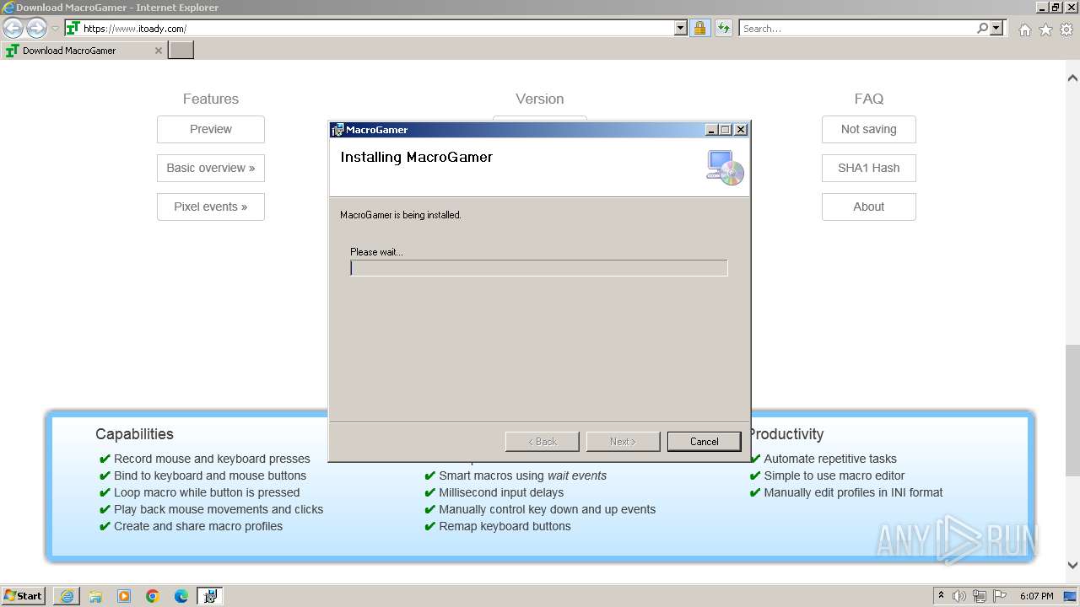Screen dimensions: 1080x607
Task: Click the installation progress bar
Action: [x=539, y=268]
